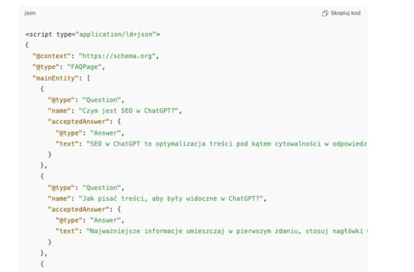This screenshot has width=414, height=272.
Task: Click the "Jak pisać treści" question string
Action: tap(171, 198)
